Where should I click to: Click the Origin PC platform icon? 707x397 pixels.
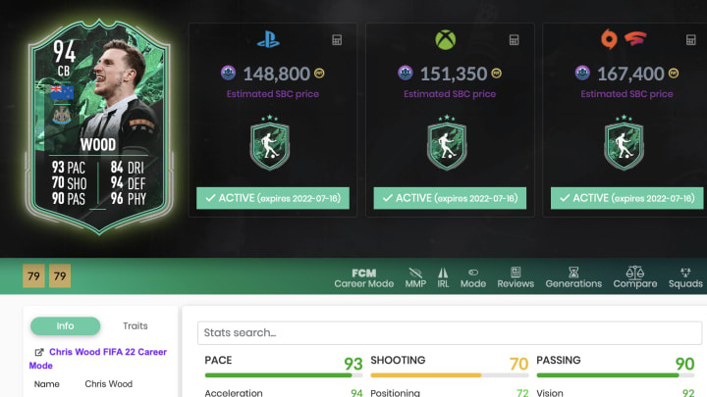609,39
